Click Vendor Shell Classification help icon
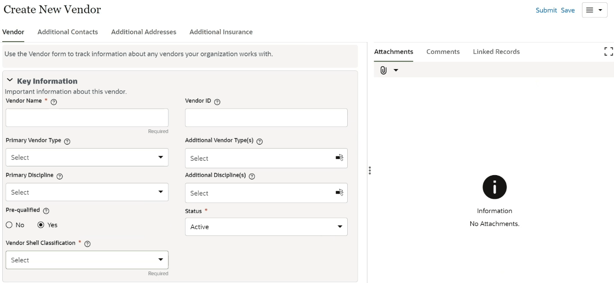The height and width of the screenshot is (283, 614). [x=87, y=244]
